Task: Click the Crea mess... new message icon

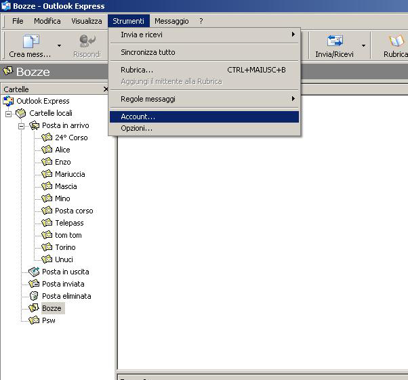Action: 30,41
